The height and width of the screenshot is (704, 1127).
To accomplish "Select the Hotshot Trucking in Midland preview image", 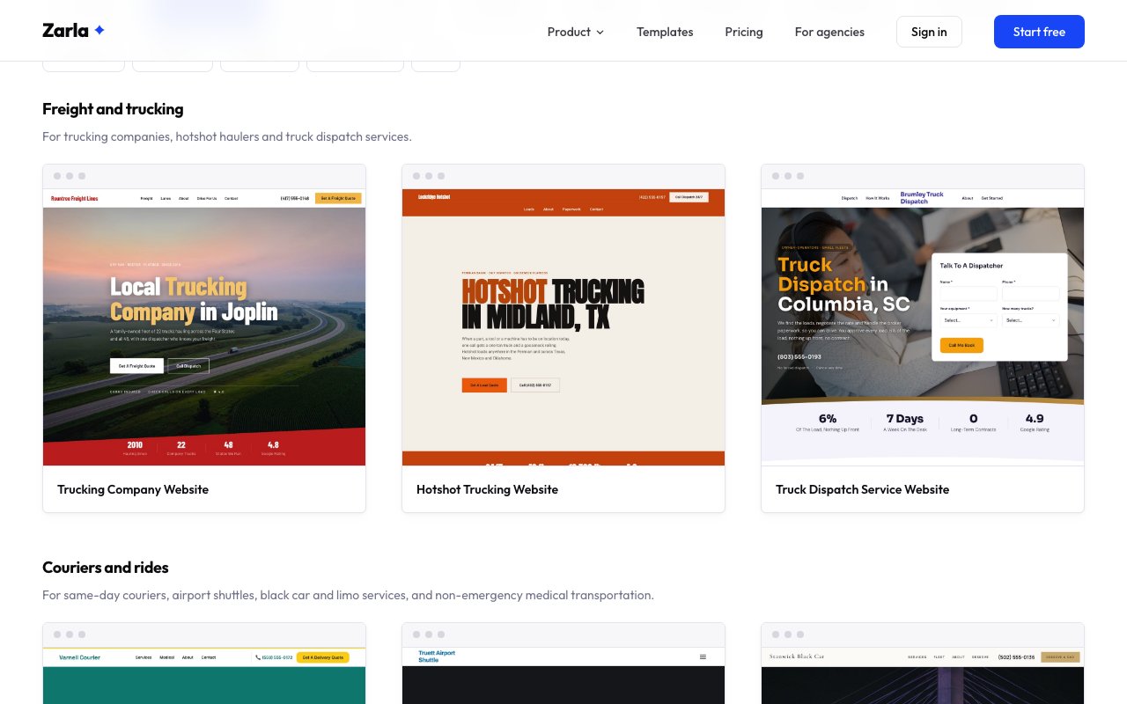I will (563, 327).
